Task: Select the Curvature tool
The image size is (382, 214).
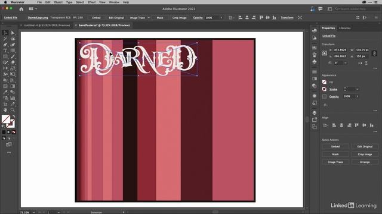Action: click(x=13, y=45)
